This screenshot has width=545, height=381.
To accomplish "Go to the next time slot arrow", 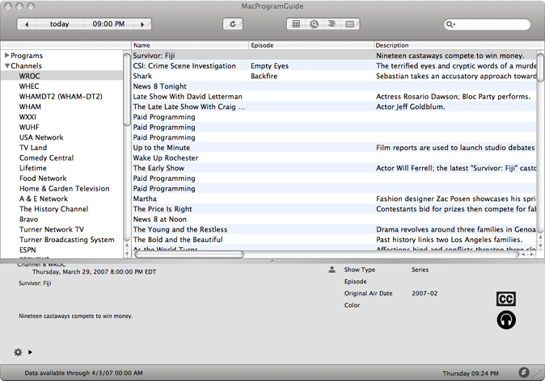I will click(142, 24).
